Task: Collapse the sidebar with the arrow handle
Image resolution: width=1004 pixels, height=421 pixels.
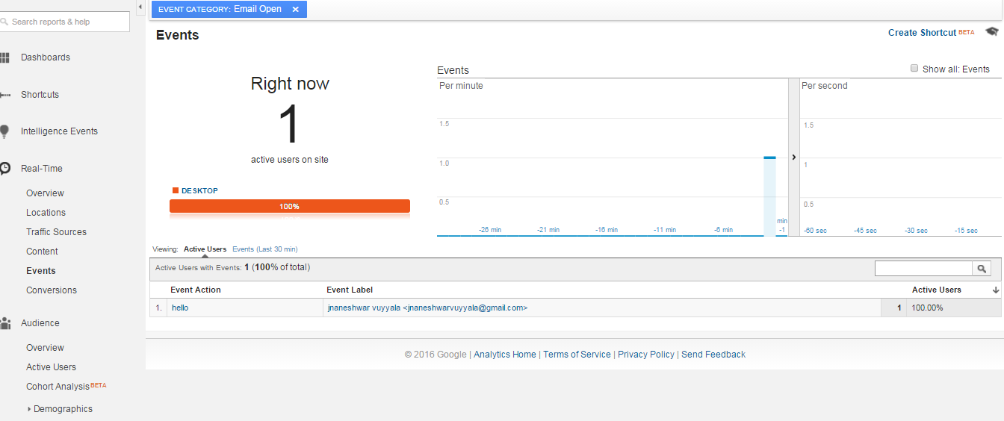Action: click(x=141, y=7)
